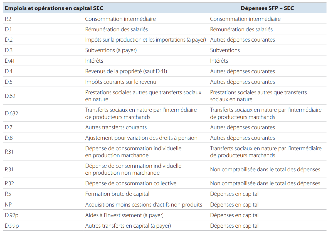Select "Impôts courants sur le revenu" text

click(120, 82)
